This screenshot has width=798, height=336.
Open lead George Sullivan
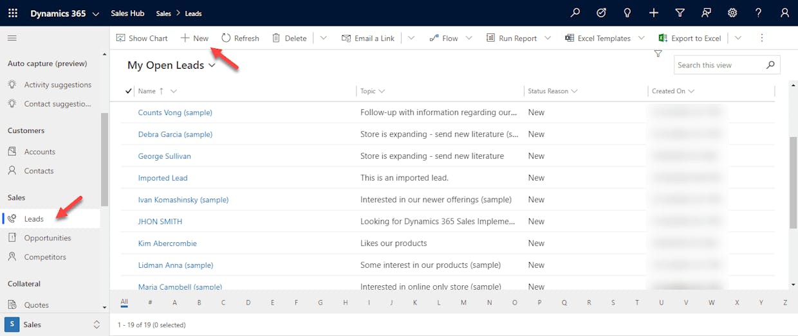[165, 156]
